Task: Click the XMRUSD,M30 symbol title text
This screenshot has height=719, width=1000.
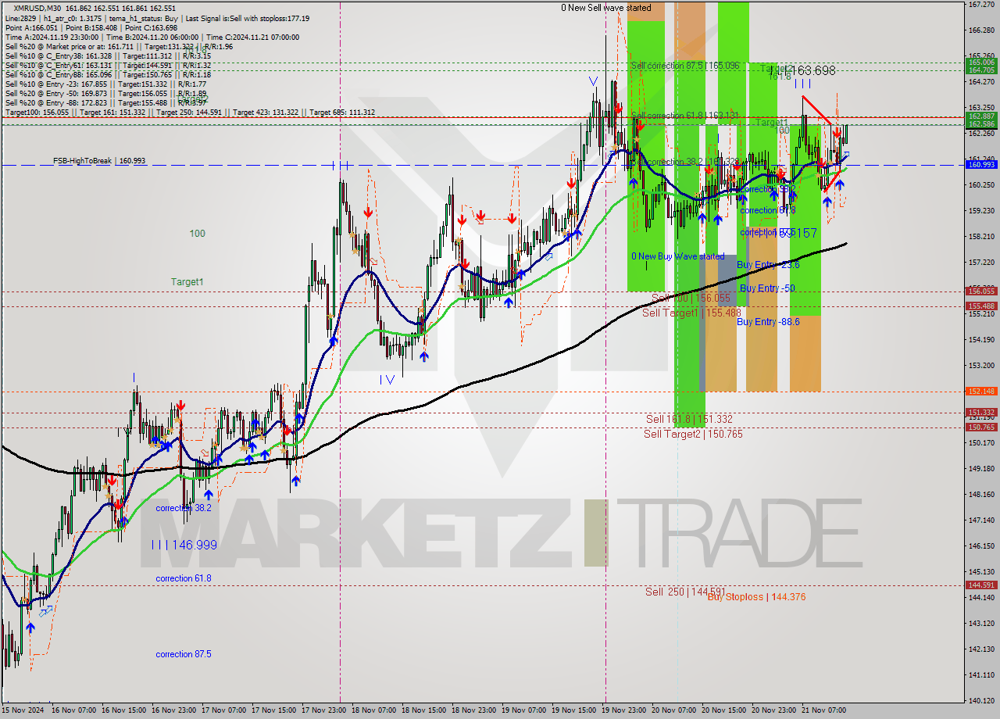Action: [36, 8]
